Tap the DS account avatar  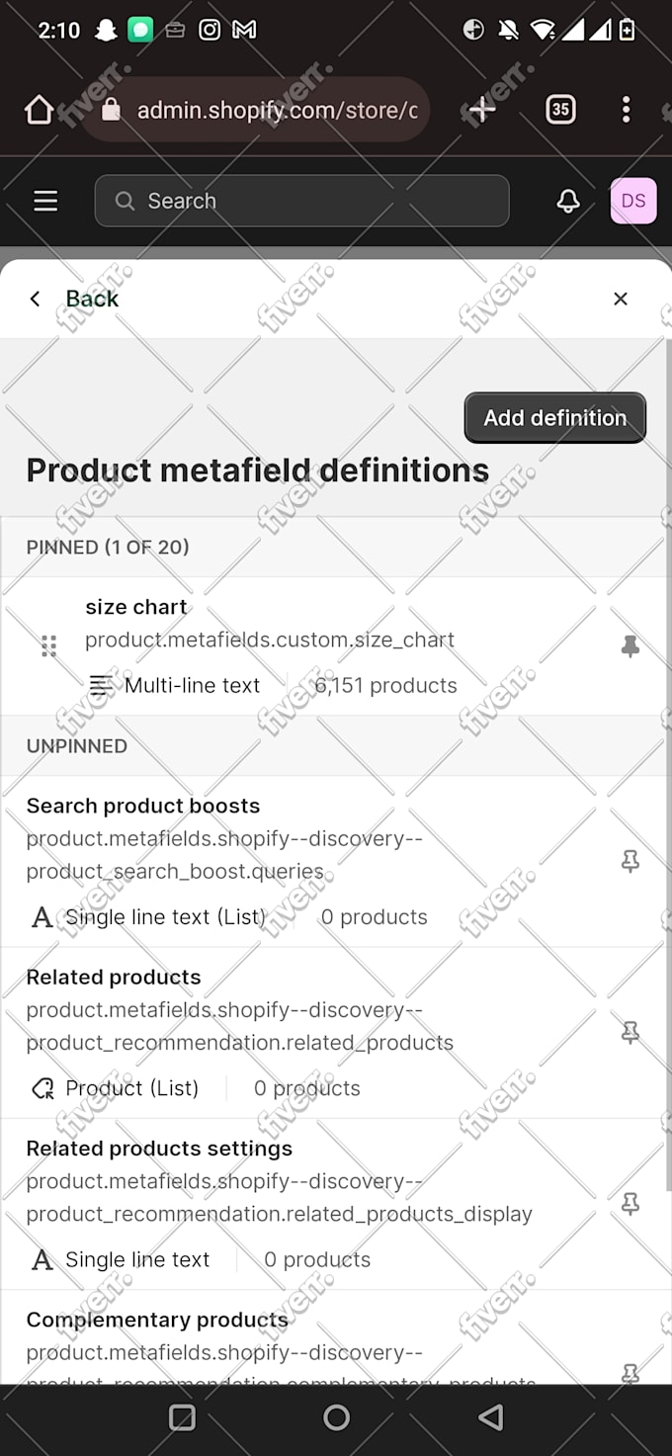pos(633,201)
